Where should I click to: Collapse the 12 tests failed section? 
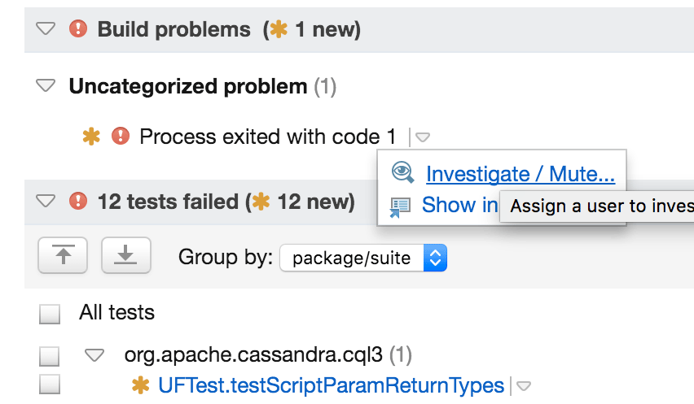(46, 201)
